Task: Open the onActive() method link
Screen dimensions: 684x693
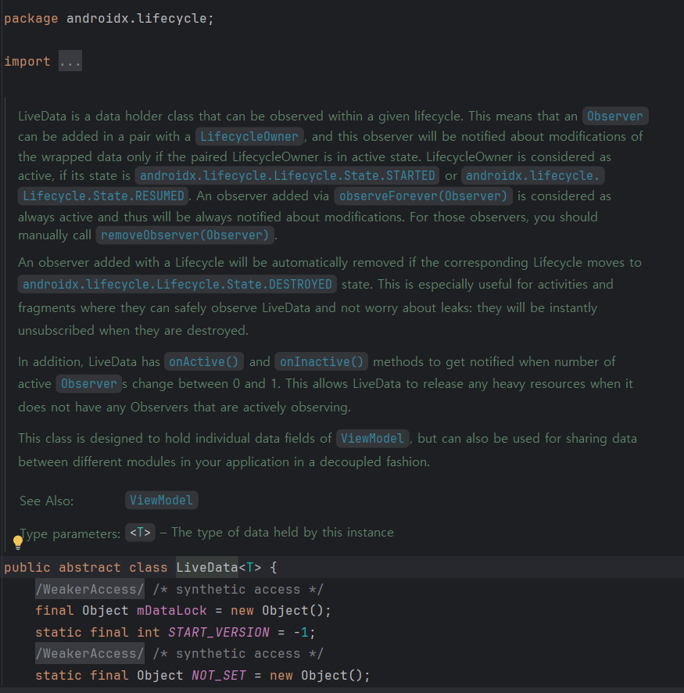Action: click(203, 362)
